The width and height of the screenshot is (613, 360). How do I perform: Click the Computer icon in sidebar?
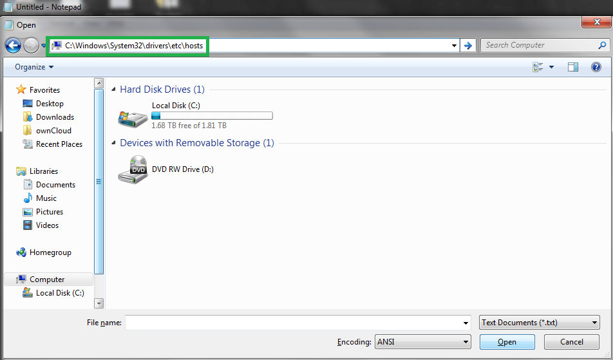tap(21, 279)
